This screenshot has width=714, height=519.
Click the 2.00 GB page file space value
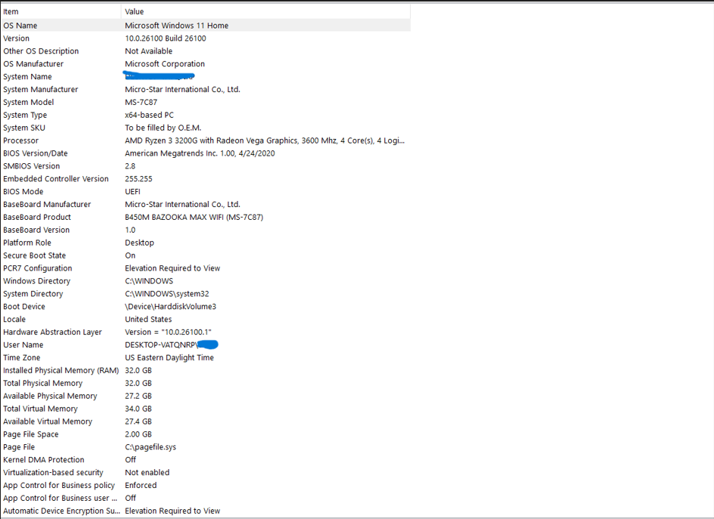[138, 434]
